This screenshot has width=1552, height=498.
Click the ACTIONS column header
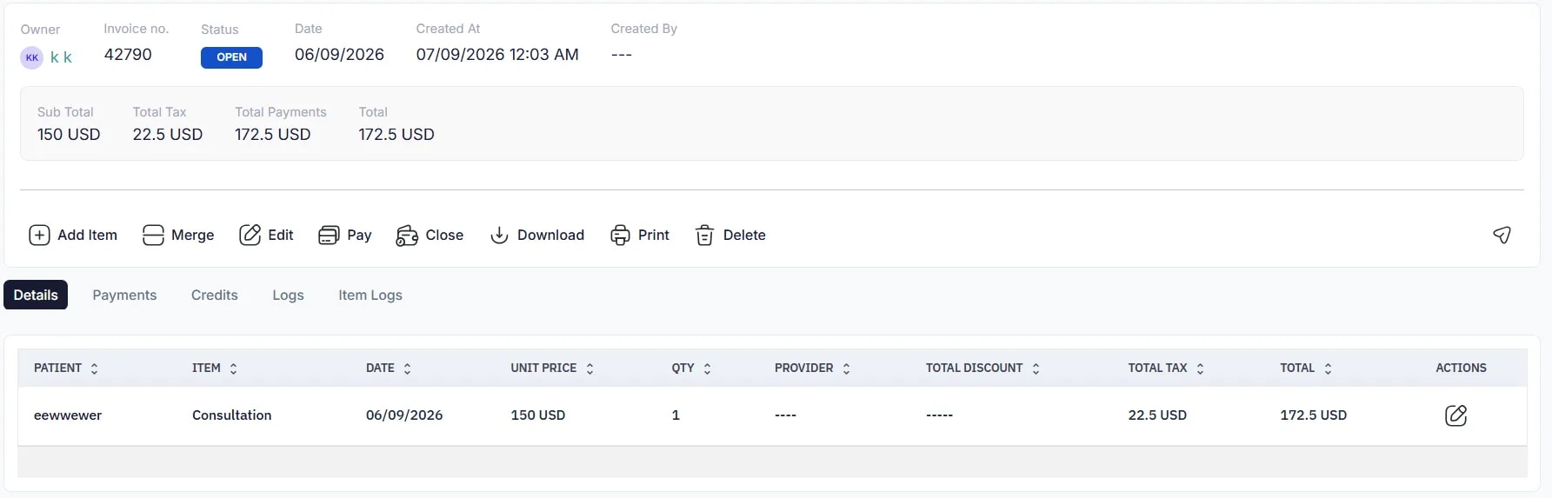pyautogui.click(x=1461, y=368)
